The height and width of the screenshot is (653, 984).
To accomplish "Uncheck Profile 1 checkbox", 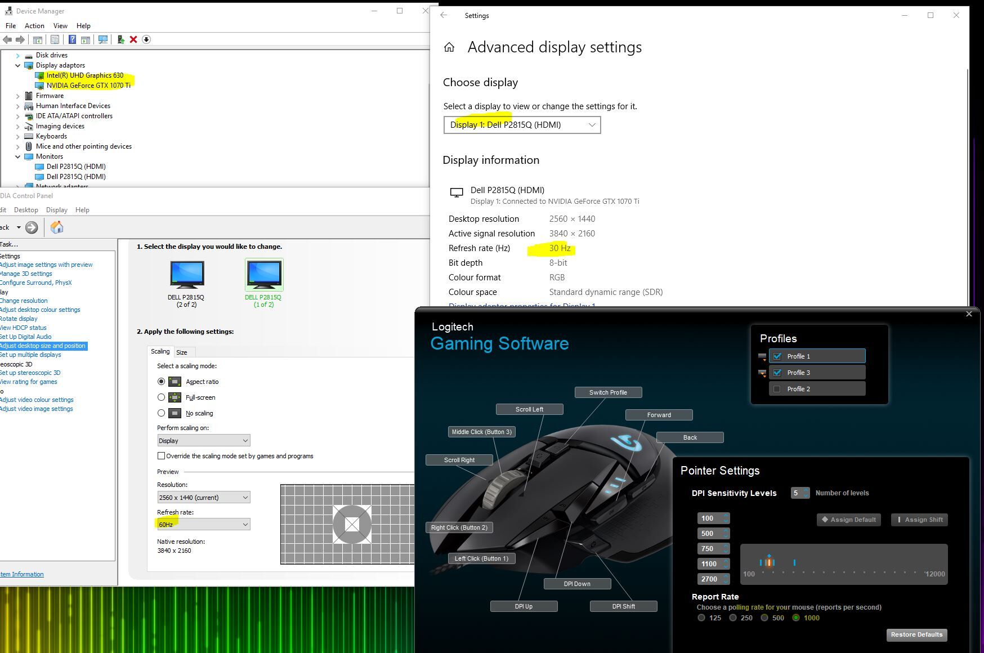I will point(777,356).
